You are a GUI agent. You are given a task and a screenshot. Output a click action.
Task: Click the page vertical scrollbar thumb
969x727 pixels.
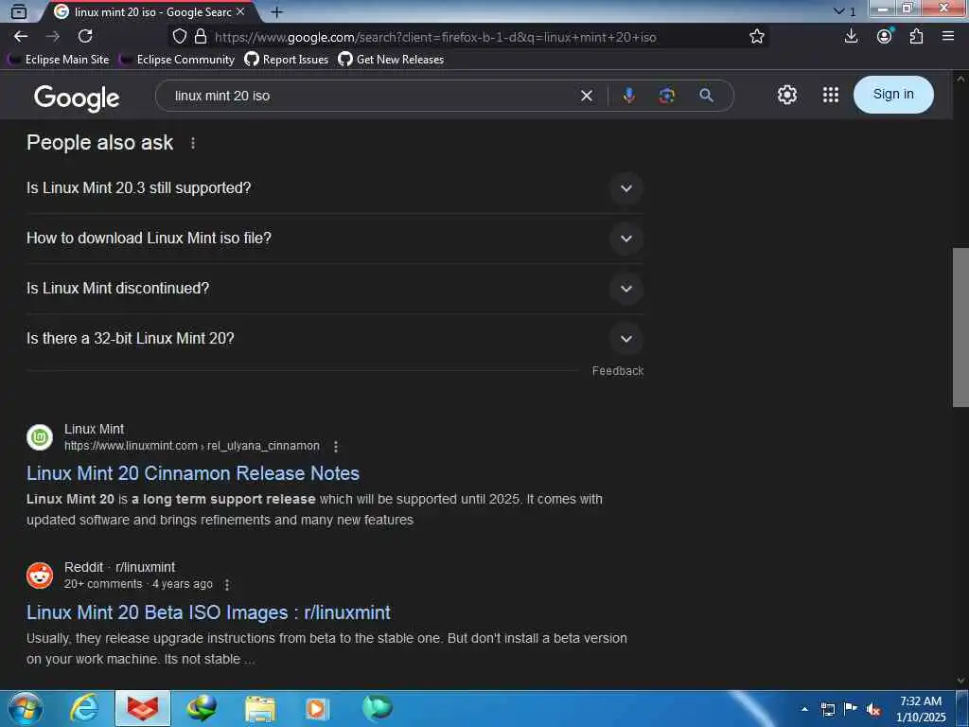[x=960, y=327]
